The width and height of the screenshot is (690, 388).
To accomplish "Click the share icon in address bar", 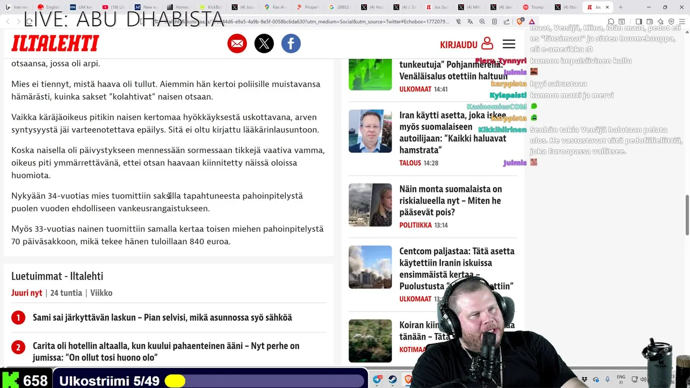I will [507, 22].
